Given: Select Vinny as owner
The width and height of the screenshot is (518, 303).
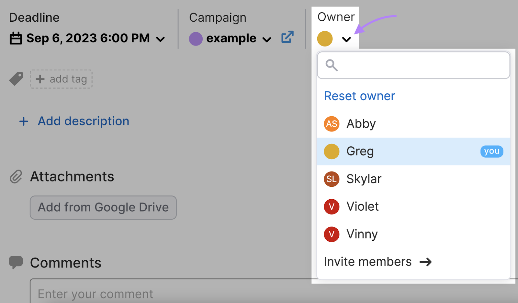Looking at the screenshot, I should coord(413,234).
